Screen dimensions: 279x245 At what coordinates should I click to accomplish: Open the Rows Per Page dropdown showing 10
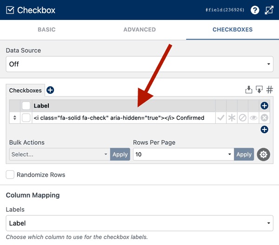click(x=184, y=154)
